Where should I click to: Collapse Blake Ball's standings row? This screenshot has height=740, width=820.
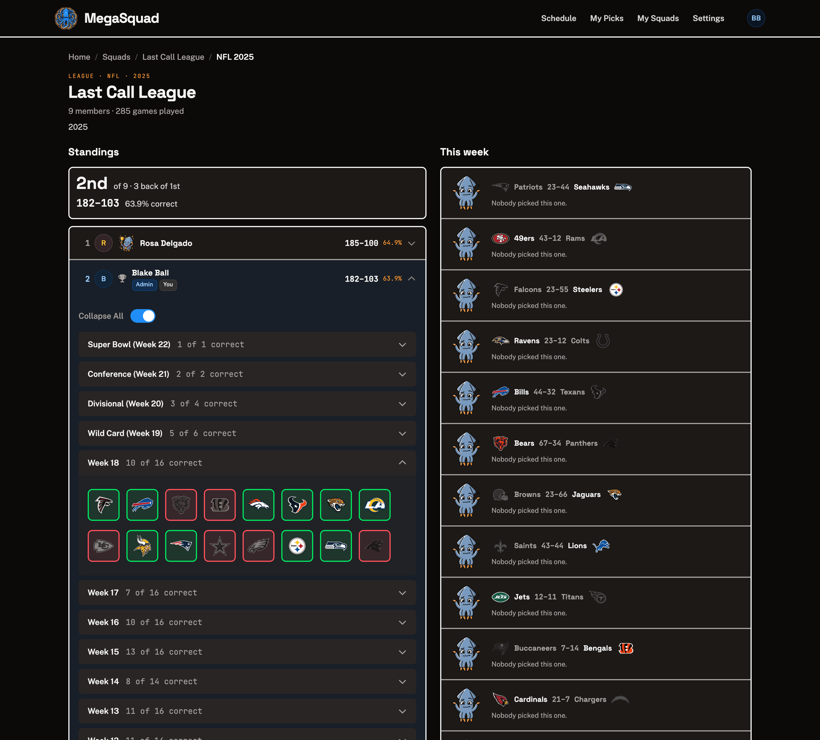click(247, 279)
